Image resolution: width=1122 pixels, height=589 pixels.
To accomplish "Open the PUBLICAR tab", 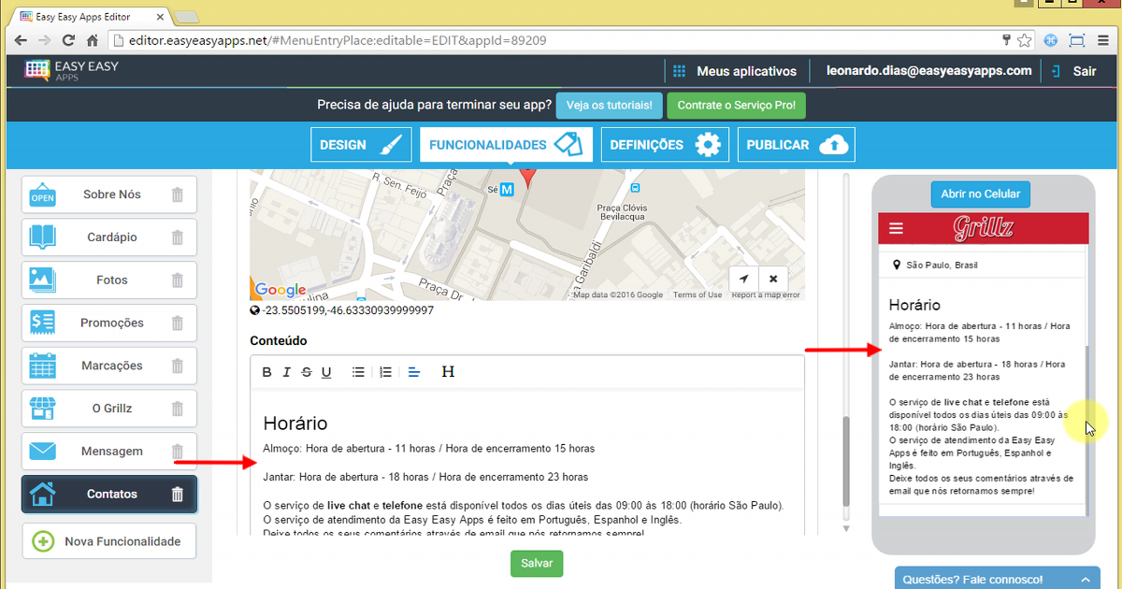I will pyautogui.click(x=795, y=145).
